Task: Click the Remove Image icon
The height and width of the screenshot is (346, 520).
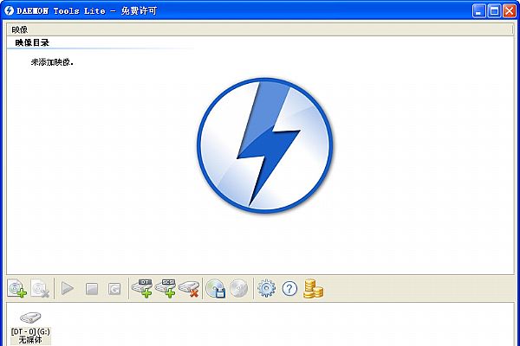Action: coord(39,289)
